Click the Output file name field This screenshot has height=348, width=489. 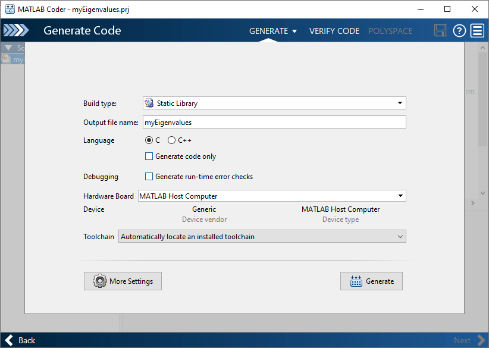point(274,122)
